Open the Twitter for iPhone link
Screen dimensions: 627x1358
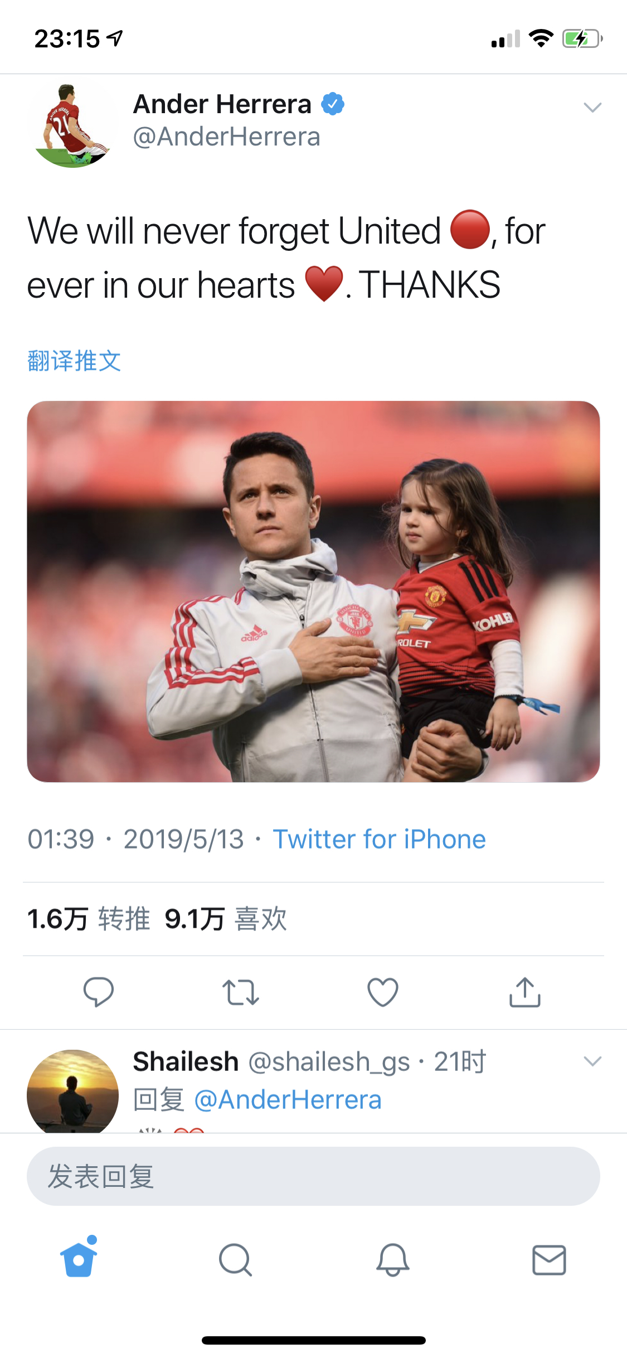point(379,839)
